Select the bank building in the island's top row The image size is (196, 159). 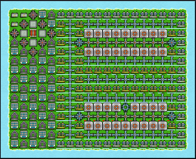coord(51,15)
